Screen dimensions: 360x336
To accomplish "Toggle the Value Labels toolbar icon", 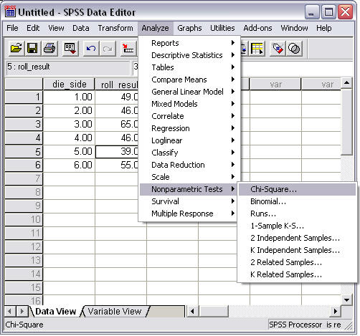I will click(278, 49).
